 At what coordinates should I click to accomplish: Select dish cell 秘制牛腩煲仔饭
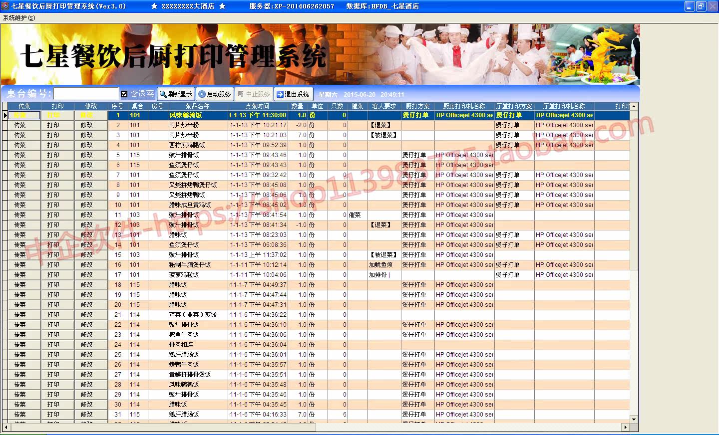pos(198,265)
